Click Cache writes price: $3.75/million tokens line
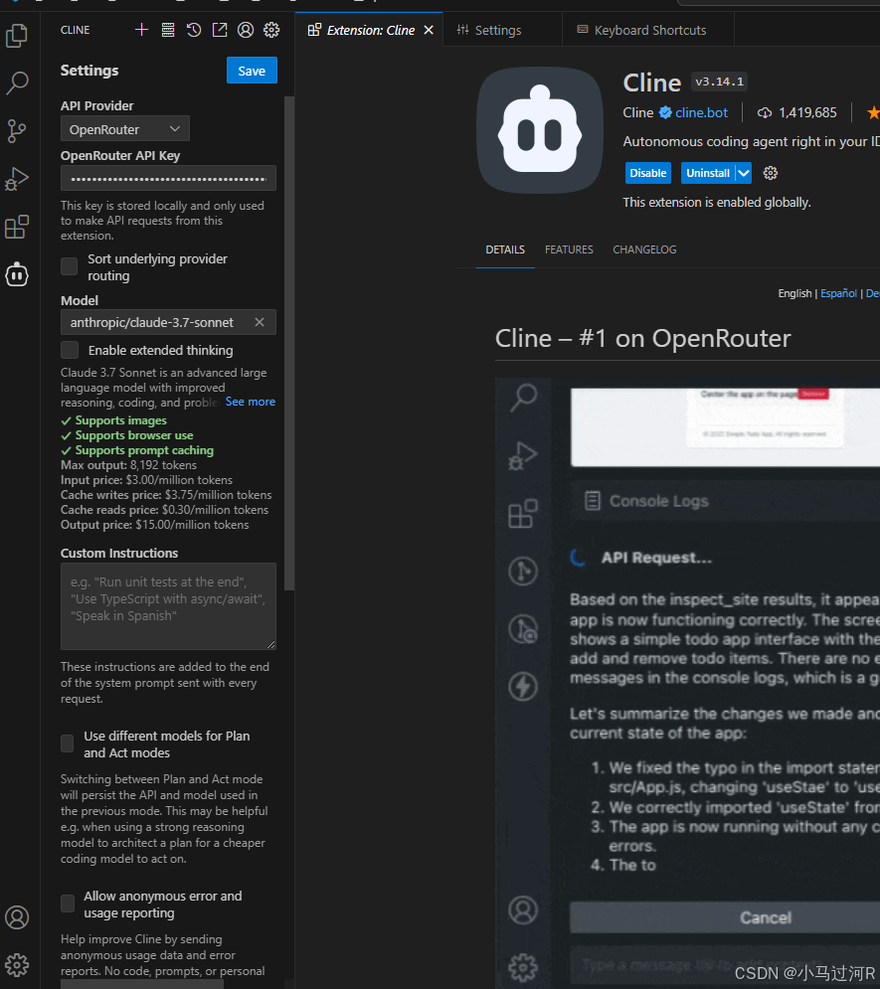Viewport: 880px width, 989px height. (x=166, y=495)
